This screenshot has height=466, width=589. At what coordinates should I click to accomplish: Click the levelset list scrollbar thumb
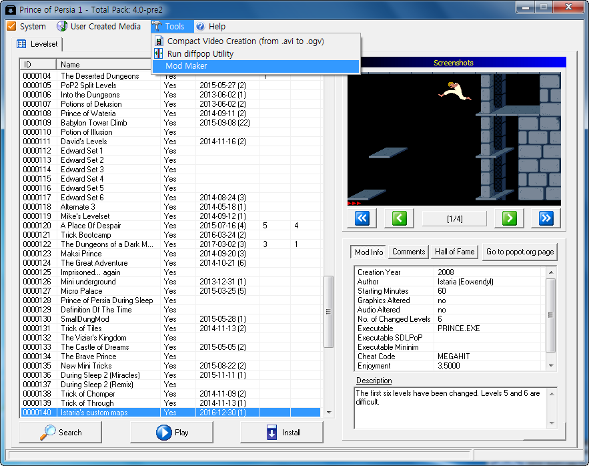(328, 312)
